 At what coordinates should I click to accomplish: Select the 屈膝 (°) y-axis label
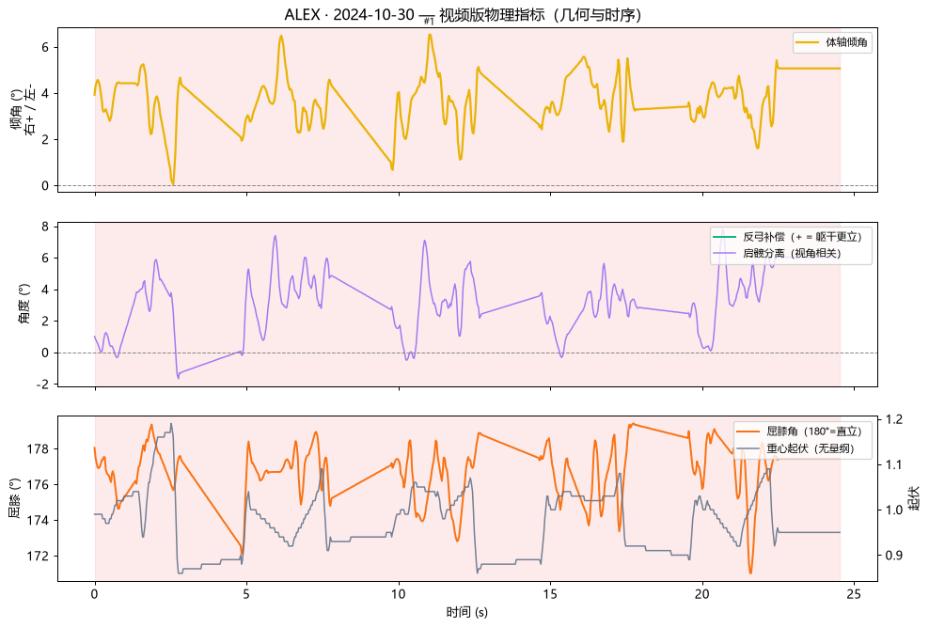point(15,497)
